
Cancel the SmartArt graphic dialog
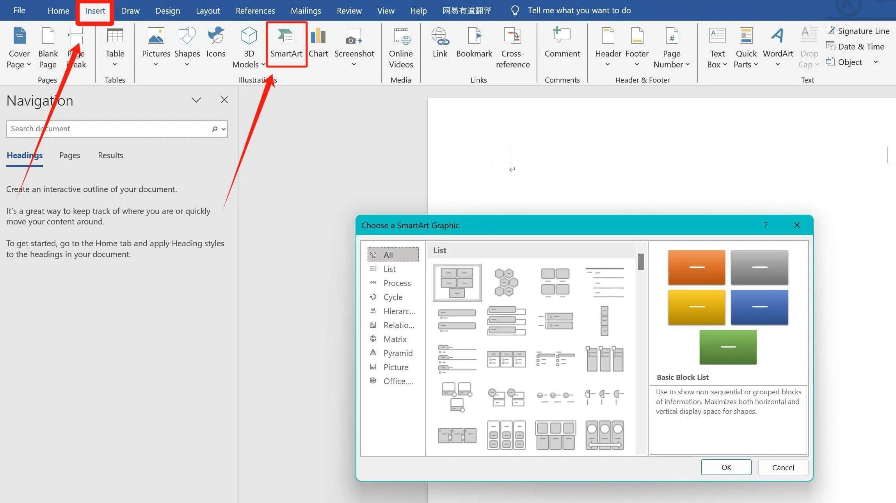[x=782, y=467]
